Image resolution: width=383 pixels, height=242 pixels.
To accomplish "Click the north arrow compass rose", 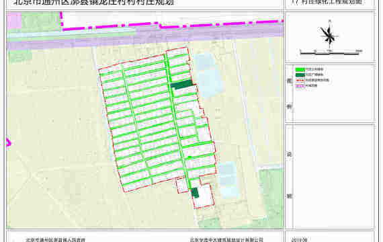I will (x=329, y=35).
